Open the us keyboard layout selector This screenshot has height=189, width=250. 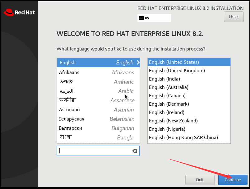(154, 18)
